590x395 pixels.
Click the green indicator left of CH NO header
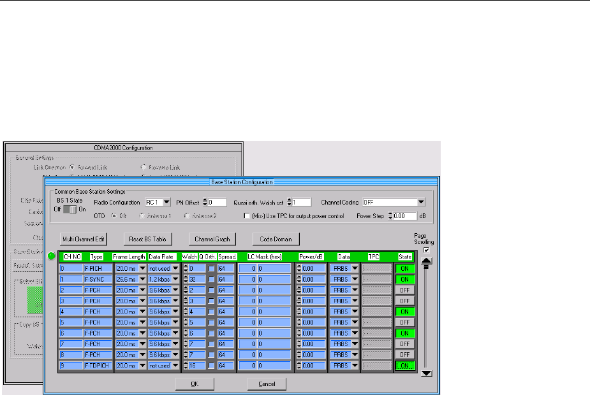click(x=52, y=256)
